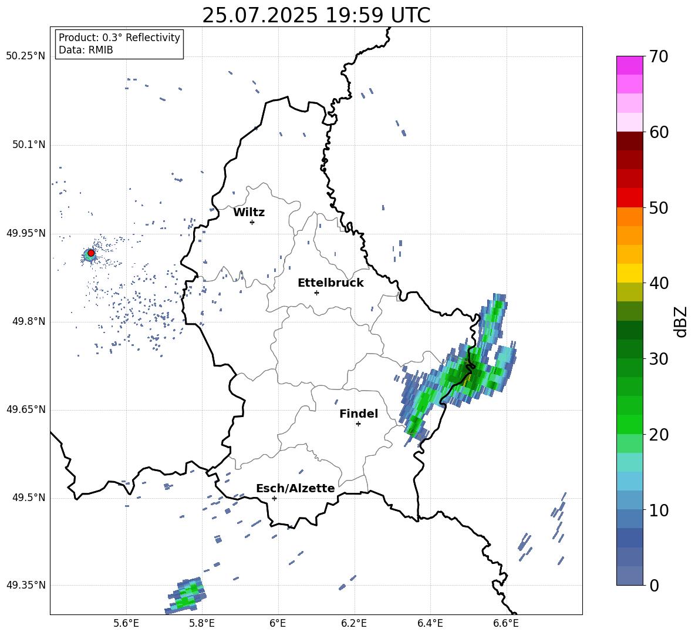Click the Ettelbruck station cross marker

click(316, 293)
